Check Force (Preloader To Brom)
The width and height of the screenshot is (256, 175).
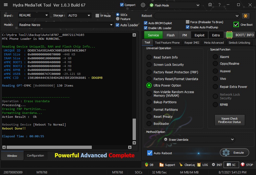tap(188, 22)
